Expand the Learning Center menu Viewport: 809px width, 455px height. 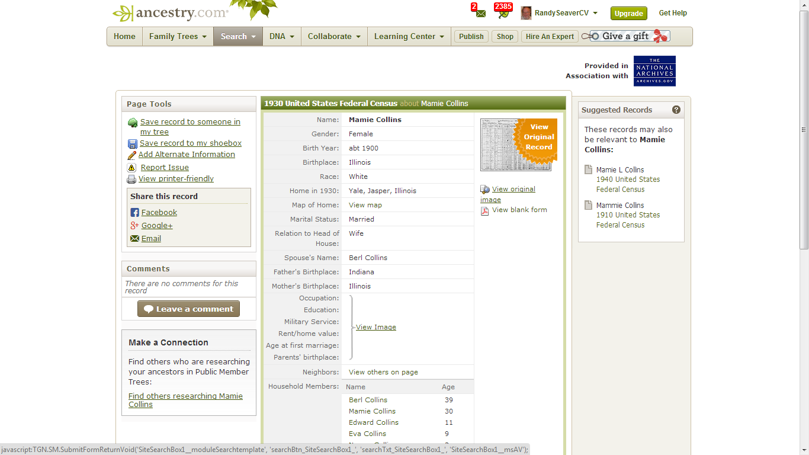[409, 36]
